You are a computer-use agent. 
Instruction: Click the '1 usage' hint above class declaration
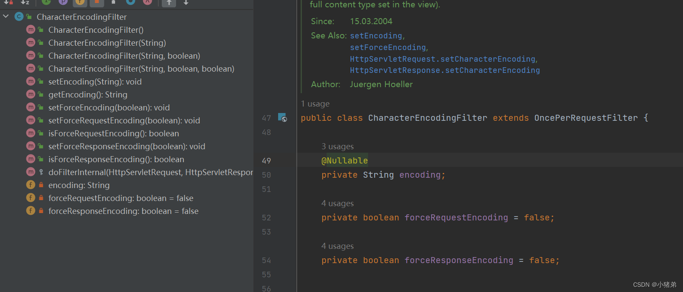tap(315, 104)
